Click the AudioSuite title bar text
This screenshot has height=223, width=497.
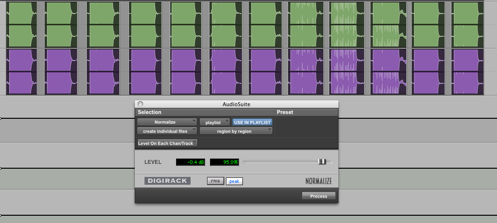coord(236,104)
